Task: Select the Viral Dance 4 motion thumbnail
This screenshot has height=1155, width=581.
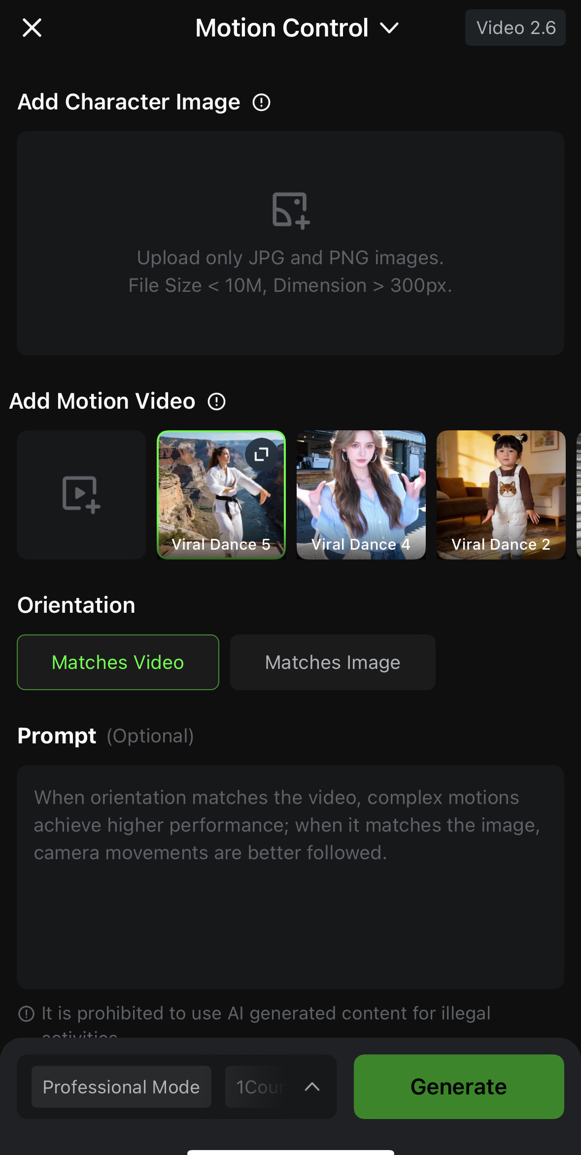Action: coord(361,494)
